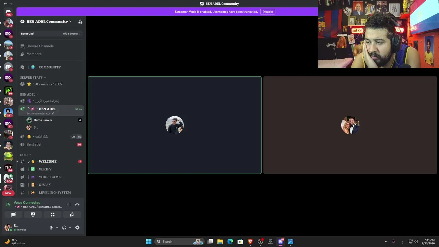Expand headphone output options arrow
Viewport: 439px width, 247px height.
[x=70, y=227]
